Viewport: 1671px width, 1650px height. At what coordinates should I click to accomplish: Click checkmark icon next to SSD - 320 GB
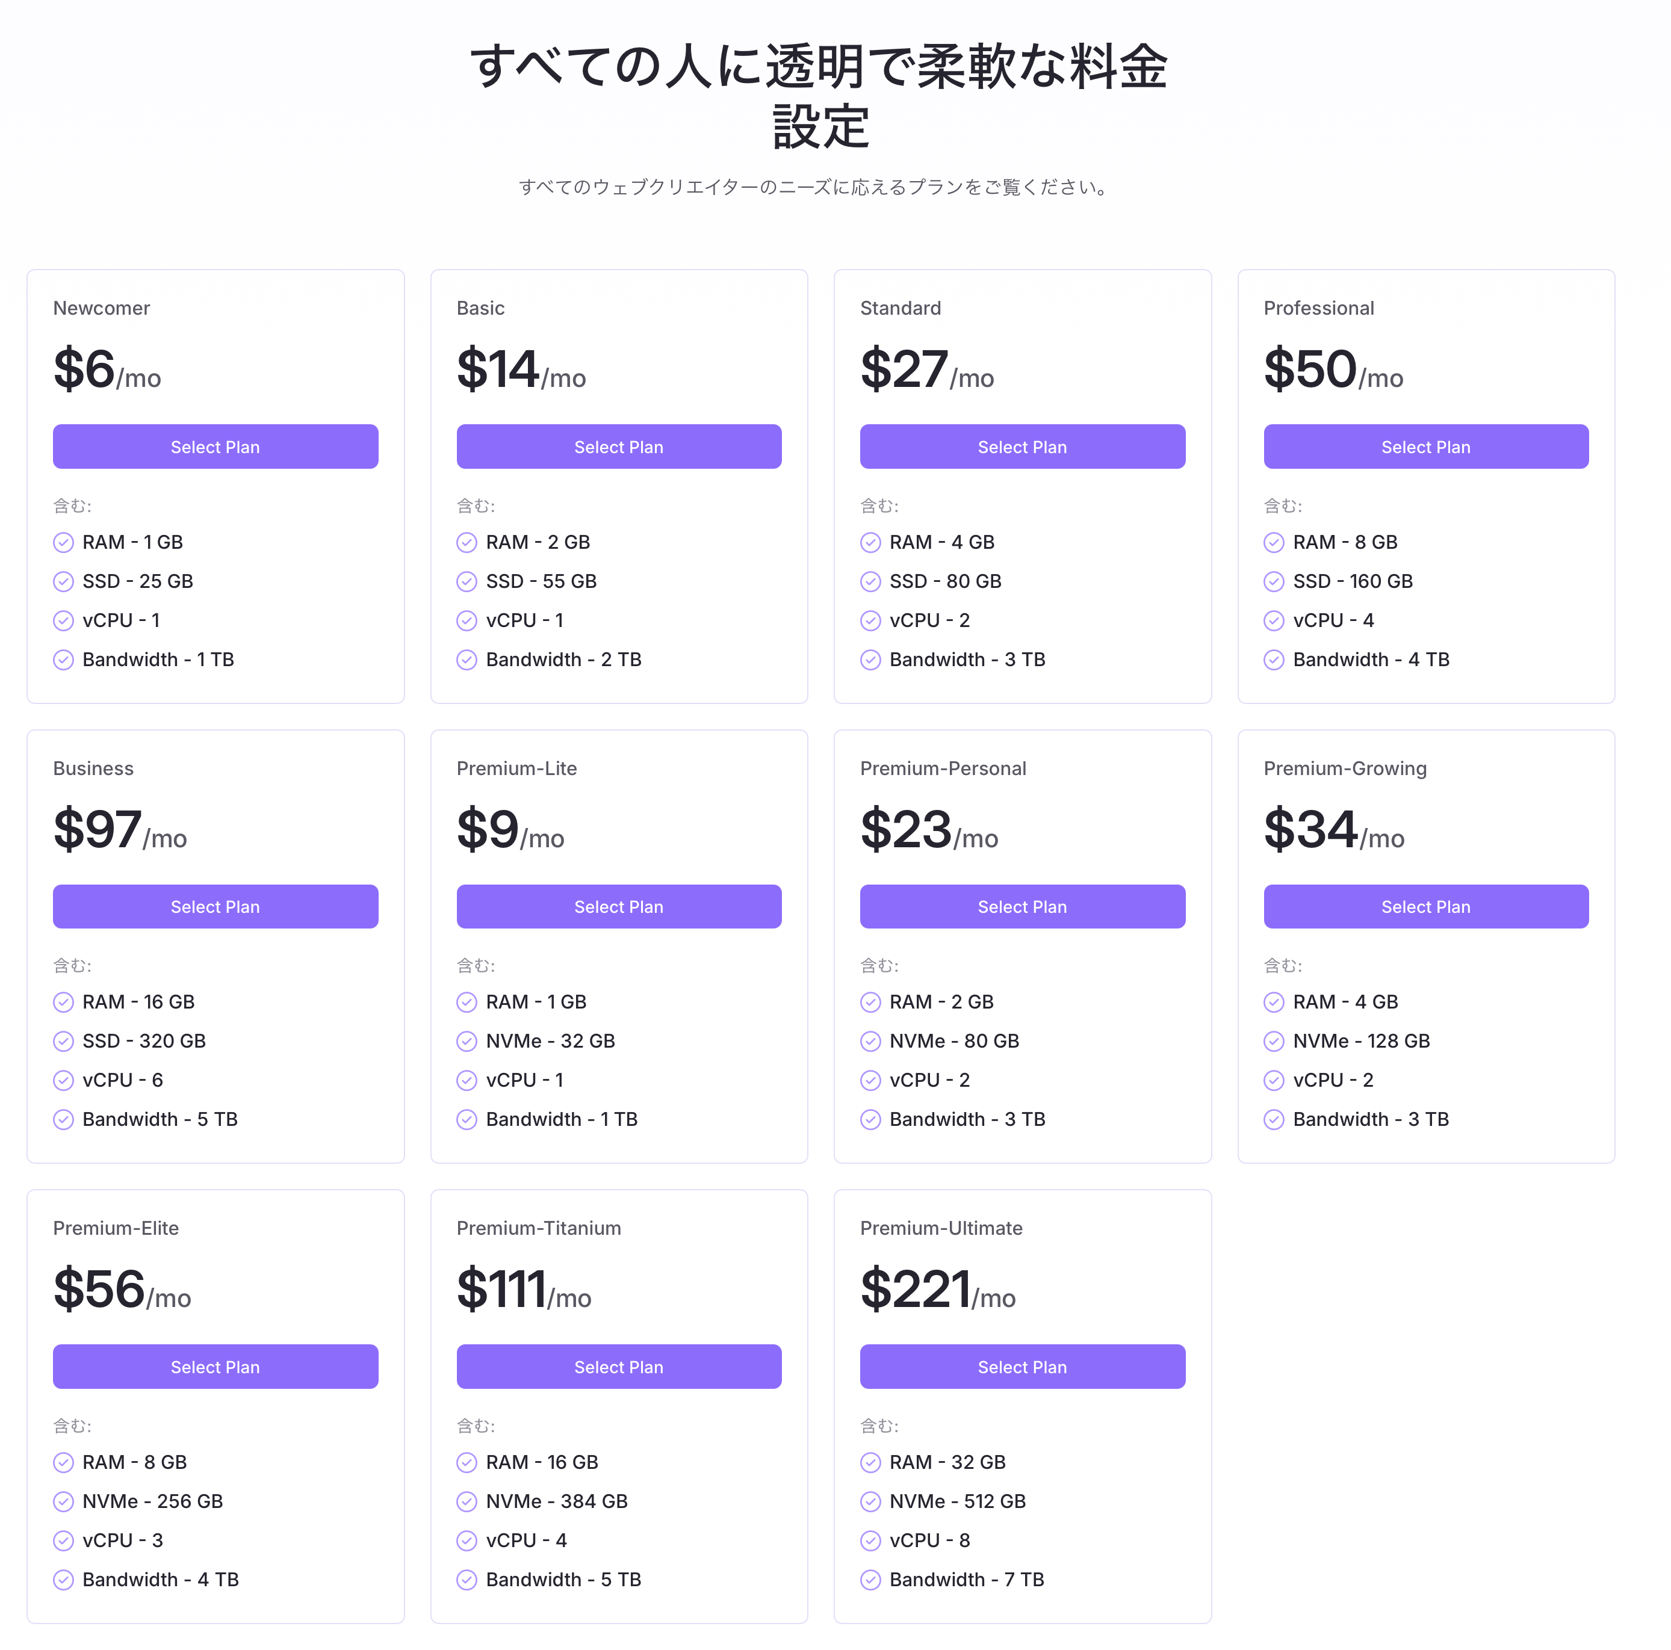63,1041
